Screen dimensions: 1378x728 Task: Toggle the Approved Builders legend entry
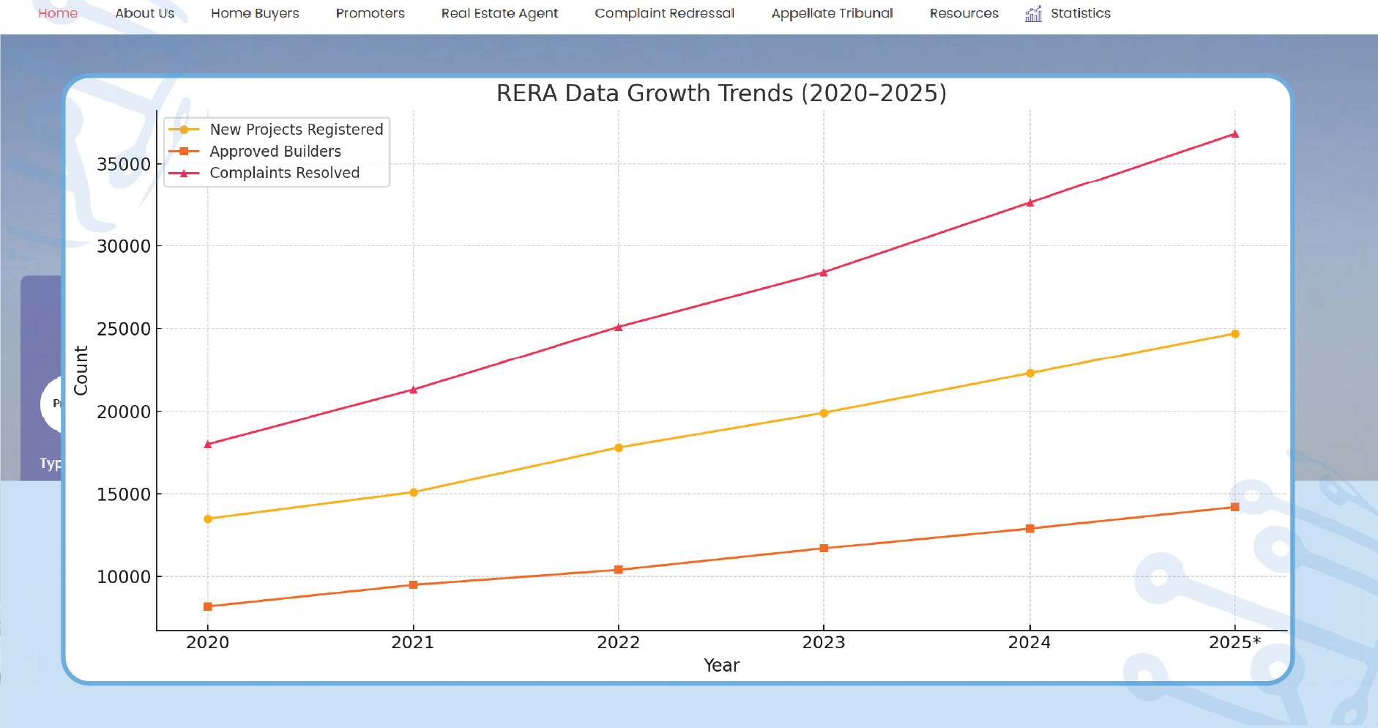[275, 151]
